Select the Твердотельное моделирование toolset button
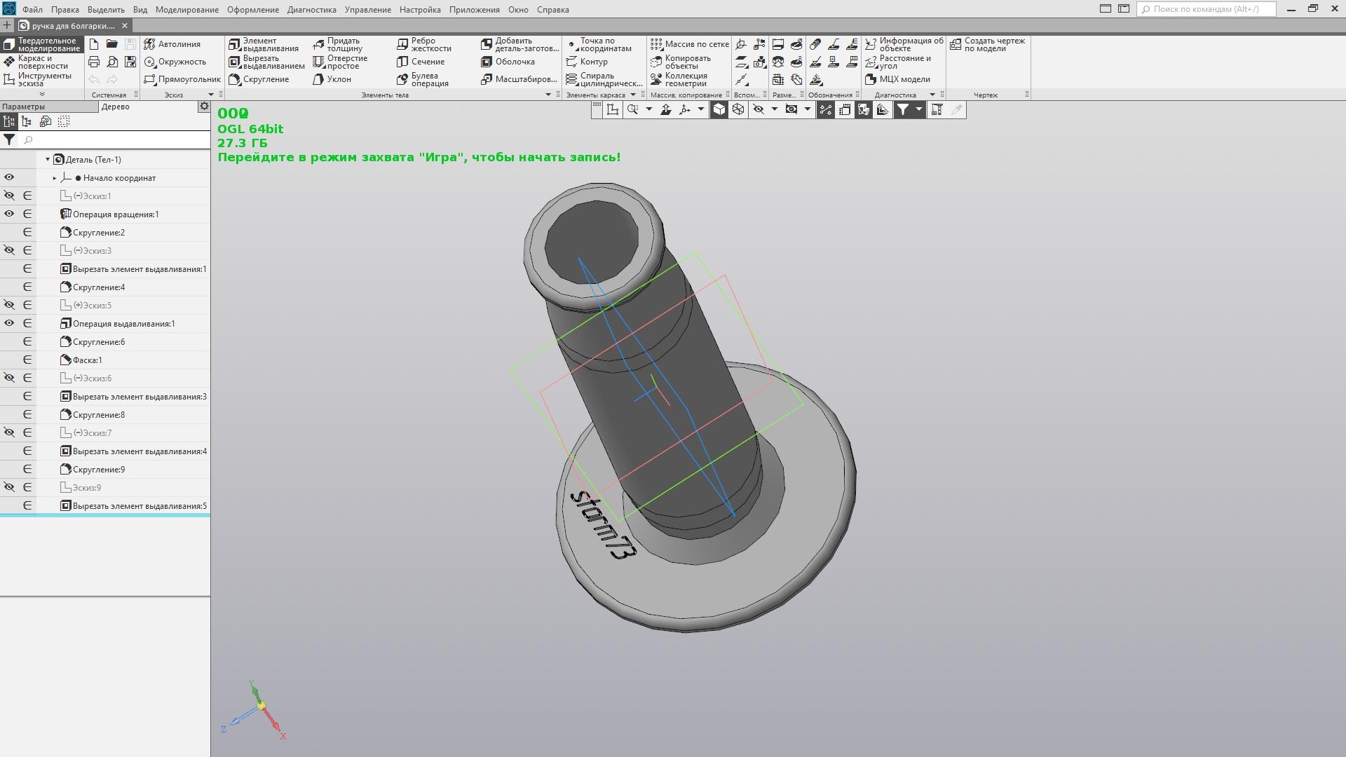The height and width of the screenshot is (757, 1346). click(x=41, y=44)
